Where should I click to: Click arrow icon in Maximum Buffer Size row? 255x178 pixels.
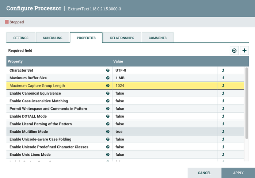click(x=223, y=78)
